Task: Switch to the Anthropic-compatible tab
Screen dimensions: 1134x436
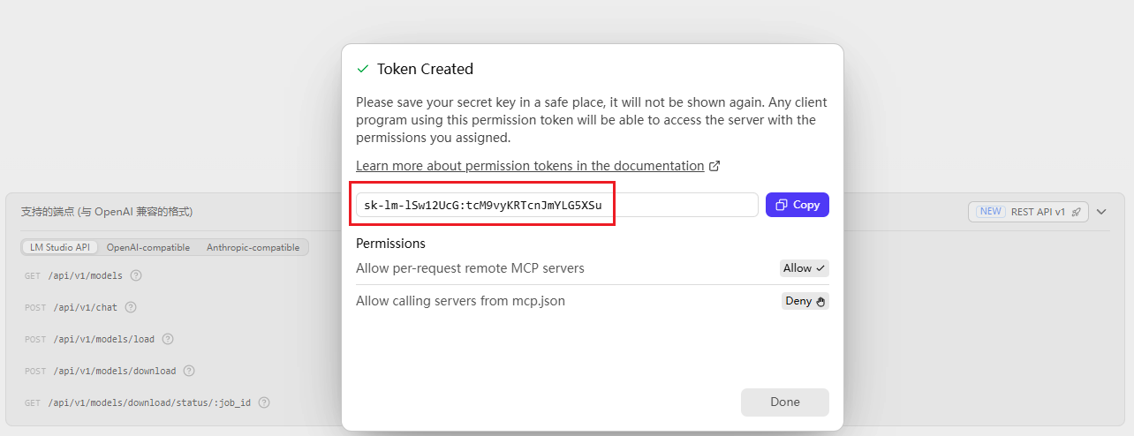Action: [253, 248]
